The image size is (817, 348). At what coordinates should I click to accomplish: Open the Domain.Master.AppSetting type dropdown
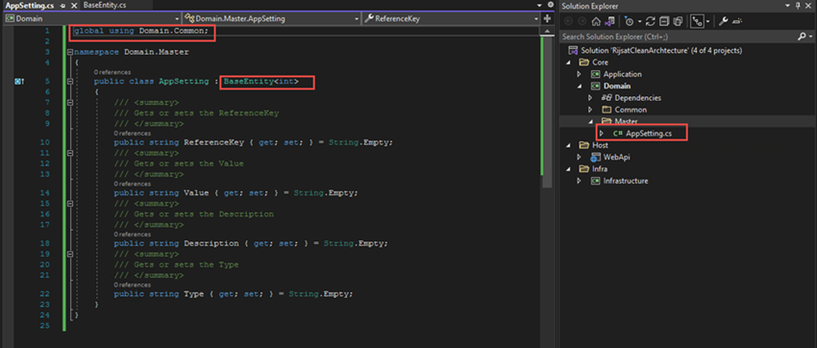click(271, 19)
